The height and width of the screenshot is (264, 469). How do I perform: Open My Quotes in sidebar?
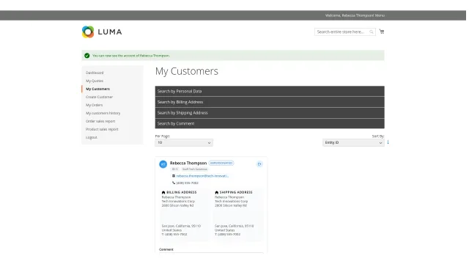point(95,81)
